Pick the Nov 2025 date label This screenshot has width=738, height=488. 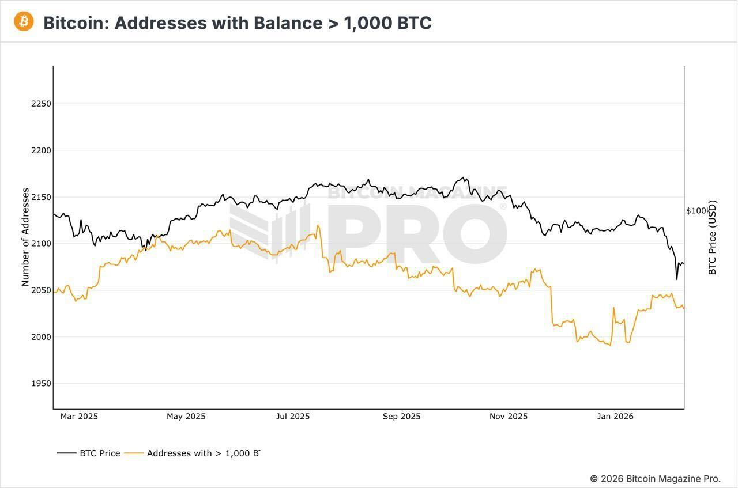tap(509, 417)
